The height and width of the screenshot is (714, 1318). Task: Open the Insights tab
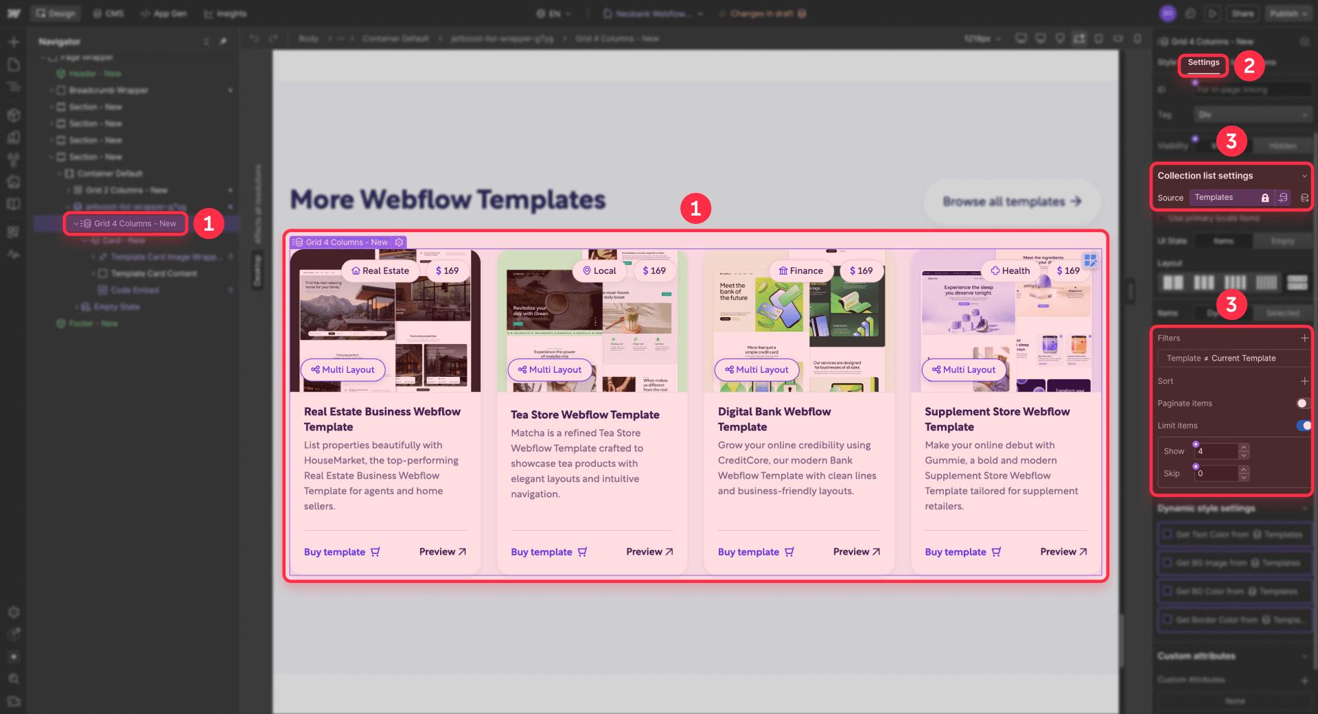225,14
